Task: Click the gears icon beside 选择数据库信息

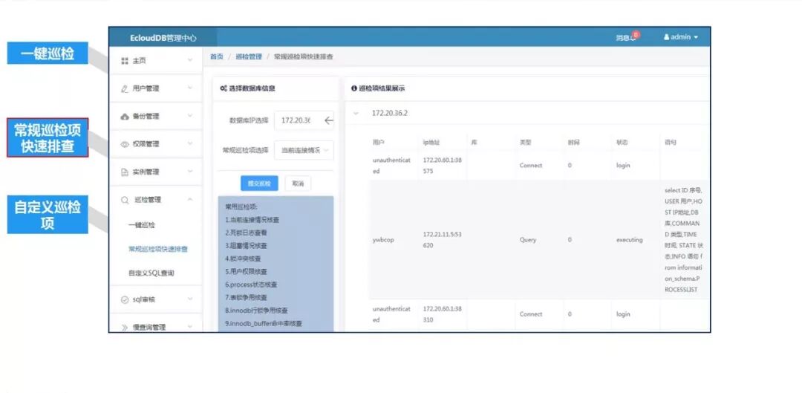Action: pyautogui.click(x=223, y=88)
